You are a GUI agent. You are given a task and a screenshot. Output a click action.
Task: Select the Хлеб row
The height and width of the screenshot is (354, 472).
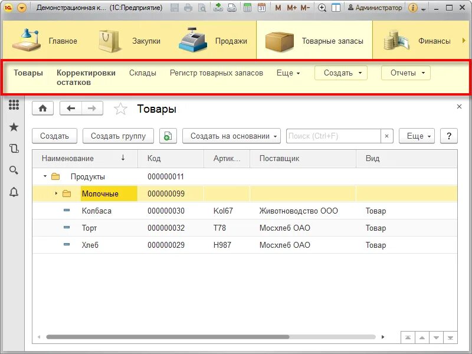245,245
